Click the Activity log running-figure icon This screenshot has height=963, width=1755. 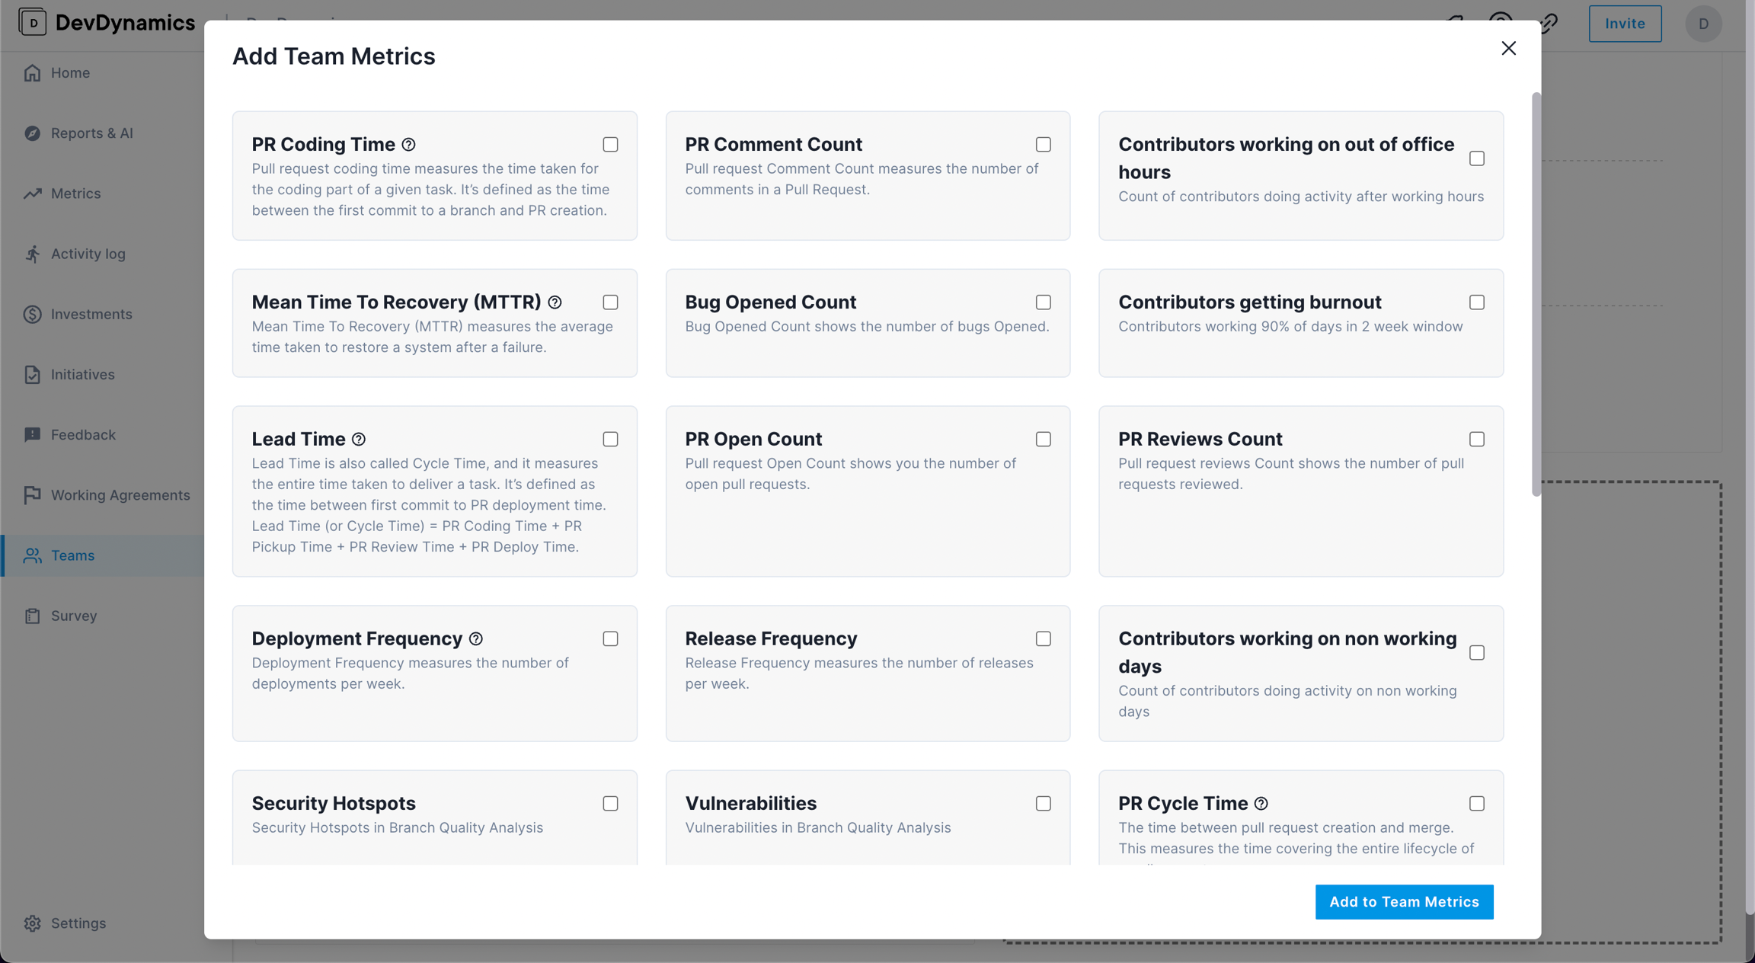click(x=32, y=254)
